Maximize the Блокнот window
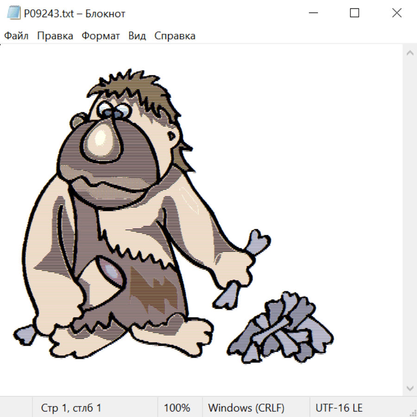 coord(354,13)
